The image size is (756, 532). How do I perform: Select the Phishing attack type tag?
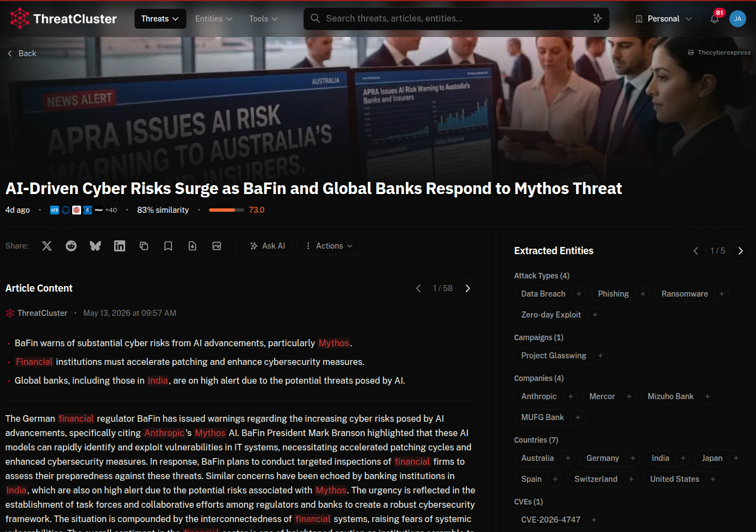(613, 294)
